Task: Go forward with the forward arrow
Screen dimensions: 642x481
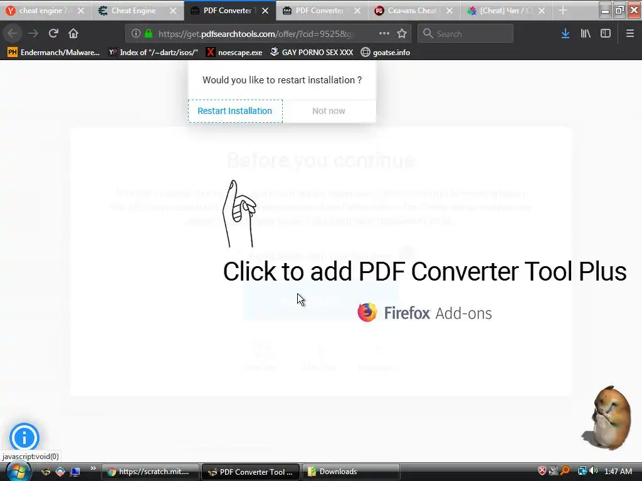Action: 33,34
